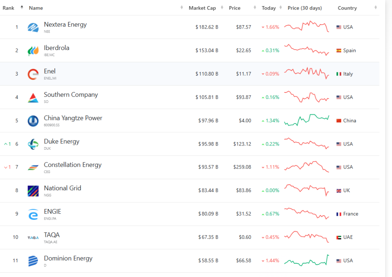This screenshot has width=392, height=277.
Task: Click the Price column header label
Action: (x=235, y=8)
